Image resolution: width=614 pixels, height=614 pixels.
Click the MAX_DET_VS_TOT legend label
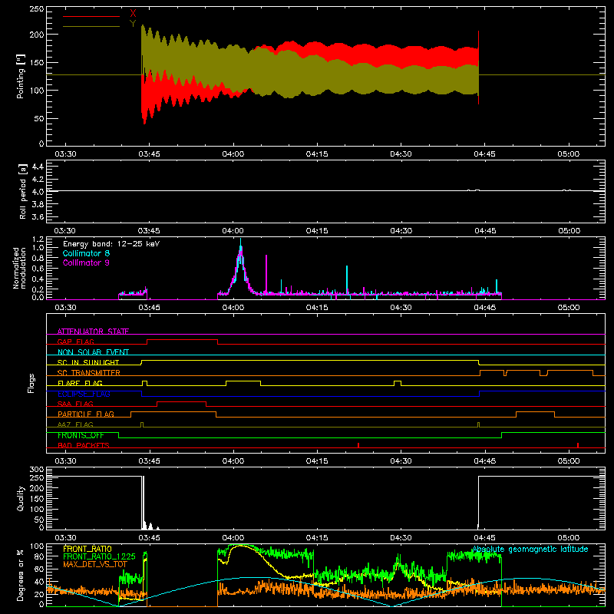click(x=95, y=564)
